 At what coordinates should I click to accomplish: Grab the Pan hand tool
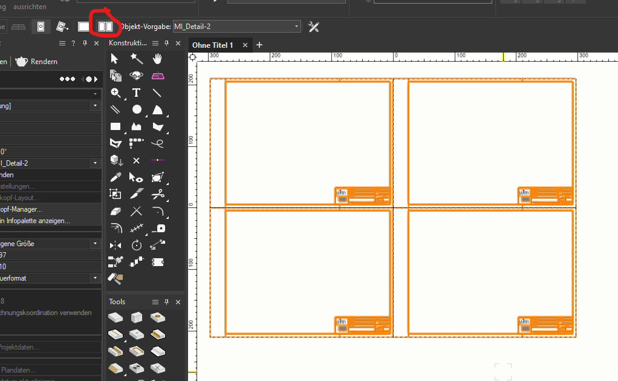[156, 59]
